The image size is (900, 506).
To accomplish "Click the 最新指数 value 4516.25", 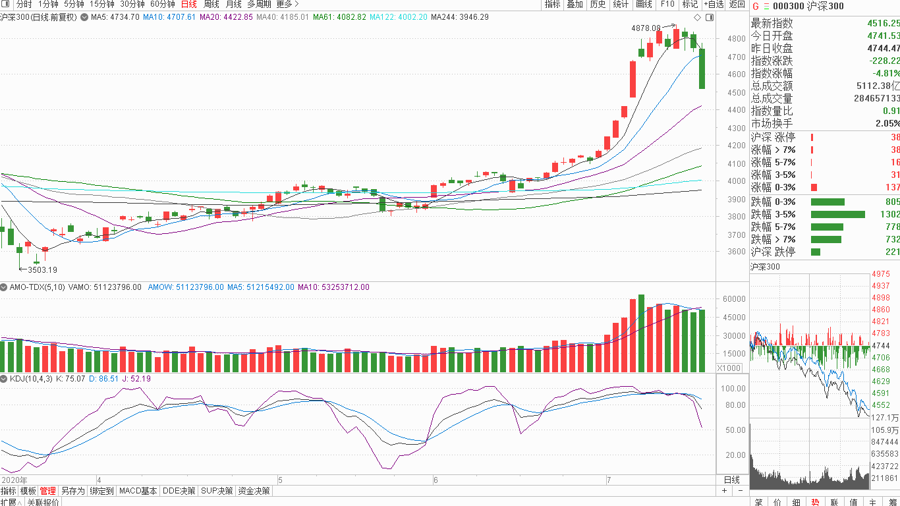I will (x=884, y=23).
